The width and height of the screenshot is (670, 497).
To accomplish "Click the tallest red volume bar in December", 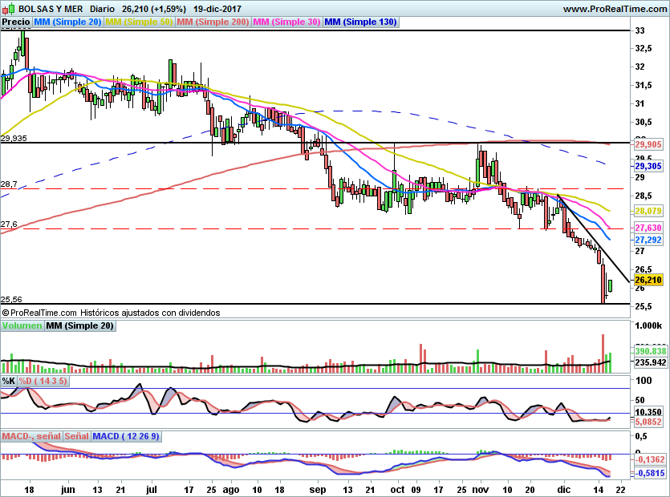I will 603,353.
